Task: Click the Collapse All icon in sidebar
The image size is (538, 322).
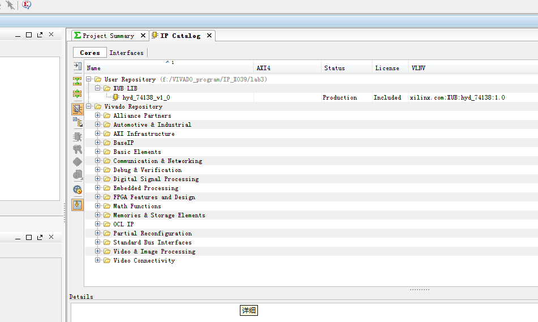Action: click(78, 81)
